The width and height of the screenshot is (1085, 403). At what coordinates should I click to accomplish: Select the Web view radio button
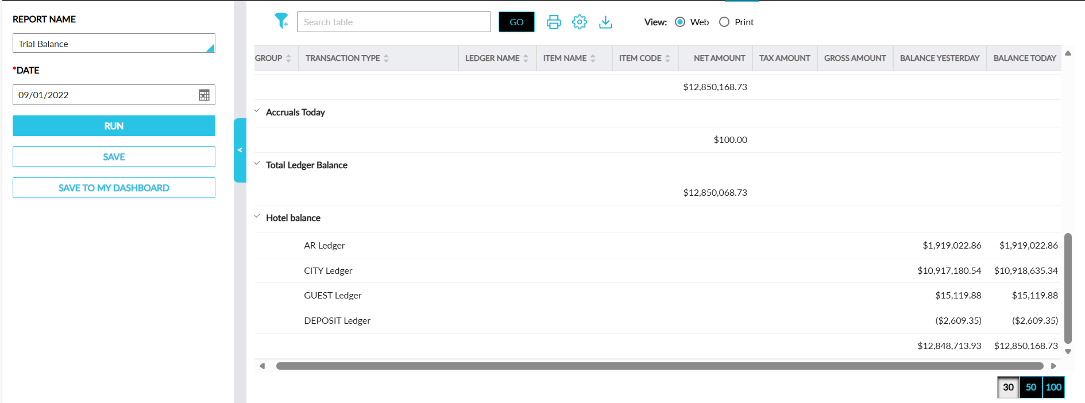pyautogui.click(x=680, y=22)
